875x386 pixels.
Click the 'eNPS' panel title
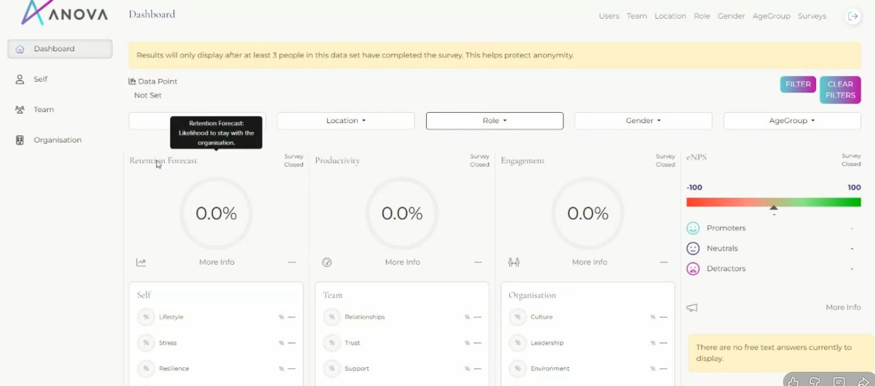[x=697, y=157]
